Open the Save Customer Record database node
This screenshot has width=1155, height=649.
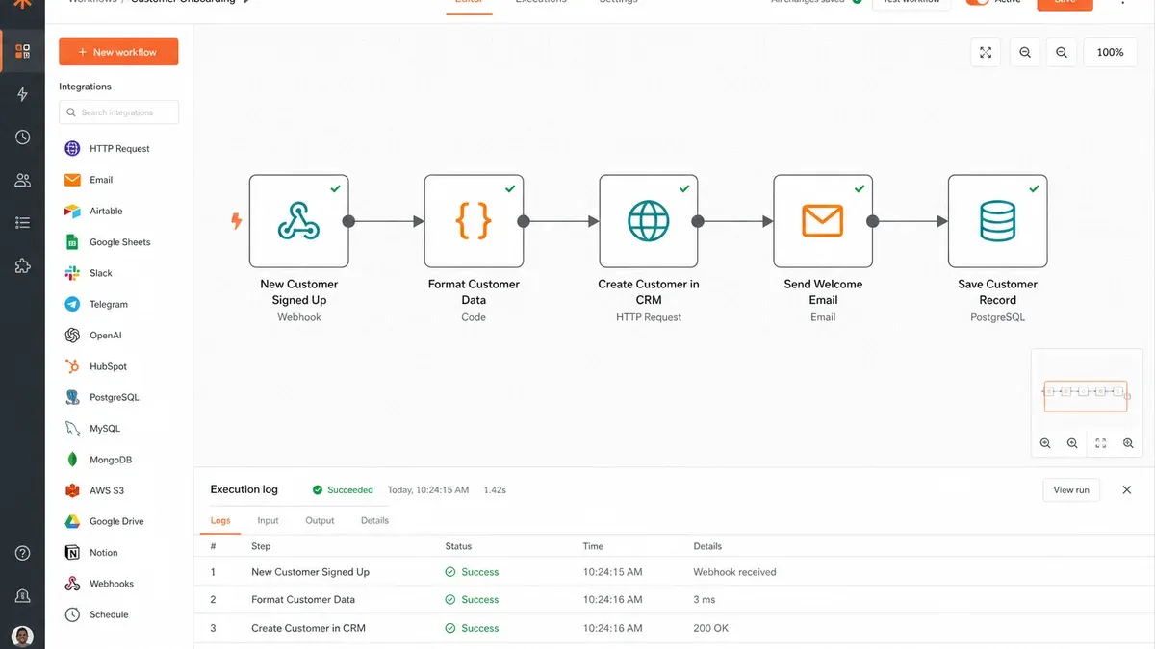coord(997,221)
